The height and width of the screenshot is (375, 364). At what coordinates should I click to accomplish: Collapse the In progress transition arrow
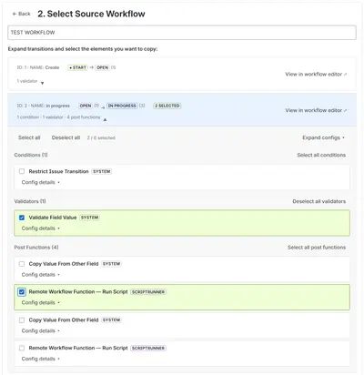coord(105,119)
